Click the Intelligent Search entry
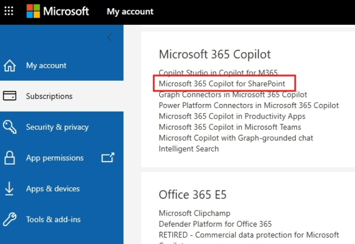The height and width of the screenshot is (244, 355). pyautogui.click(x=189, y=149)
